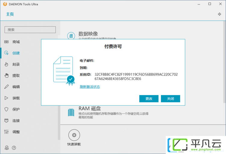Click the 编辑 pencil icon
Viewport: 226px width, 154px height.
click(6, 87)
